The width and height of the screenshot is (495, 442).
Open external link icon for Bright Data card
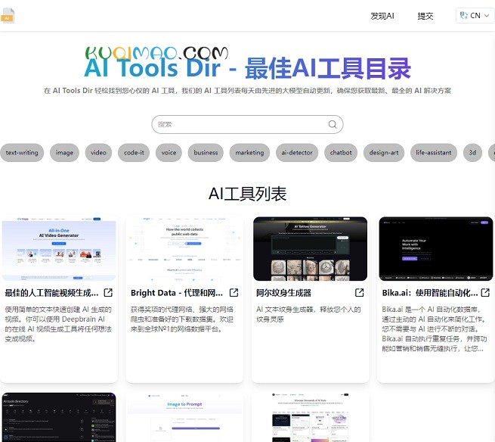234,292
